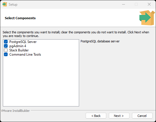
Task: Uncheck the Command Line Tools checkbox
Action: pyautogui.click(x=6, y=55)
